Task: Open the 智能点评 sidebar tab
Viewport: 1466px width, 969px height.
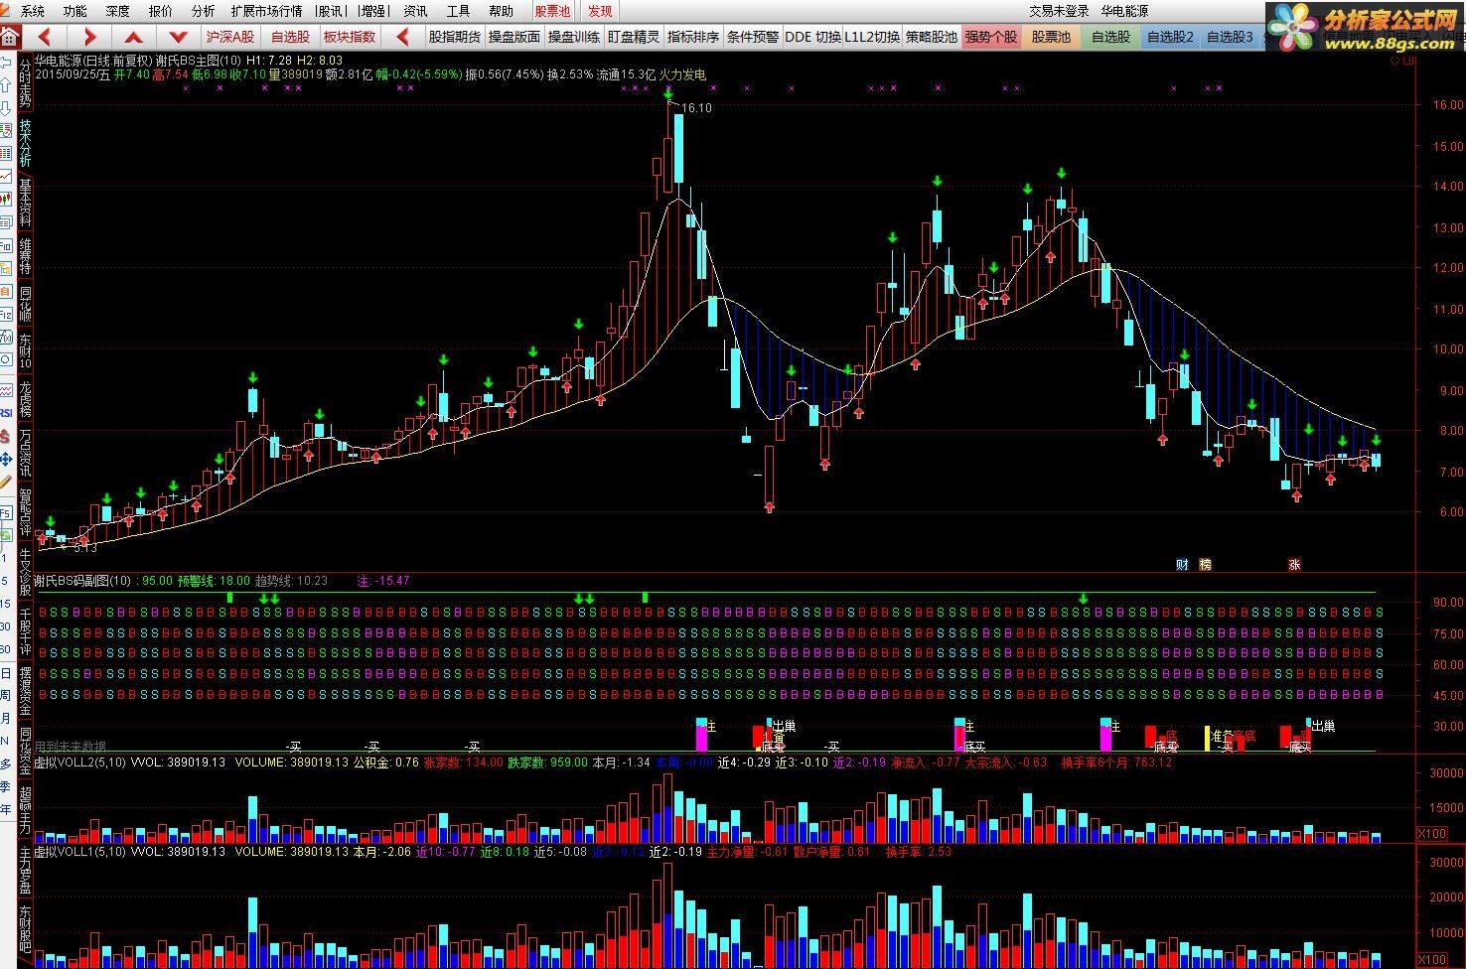Action: tap(25, 512)
